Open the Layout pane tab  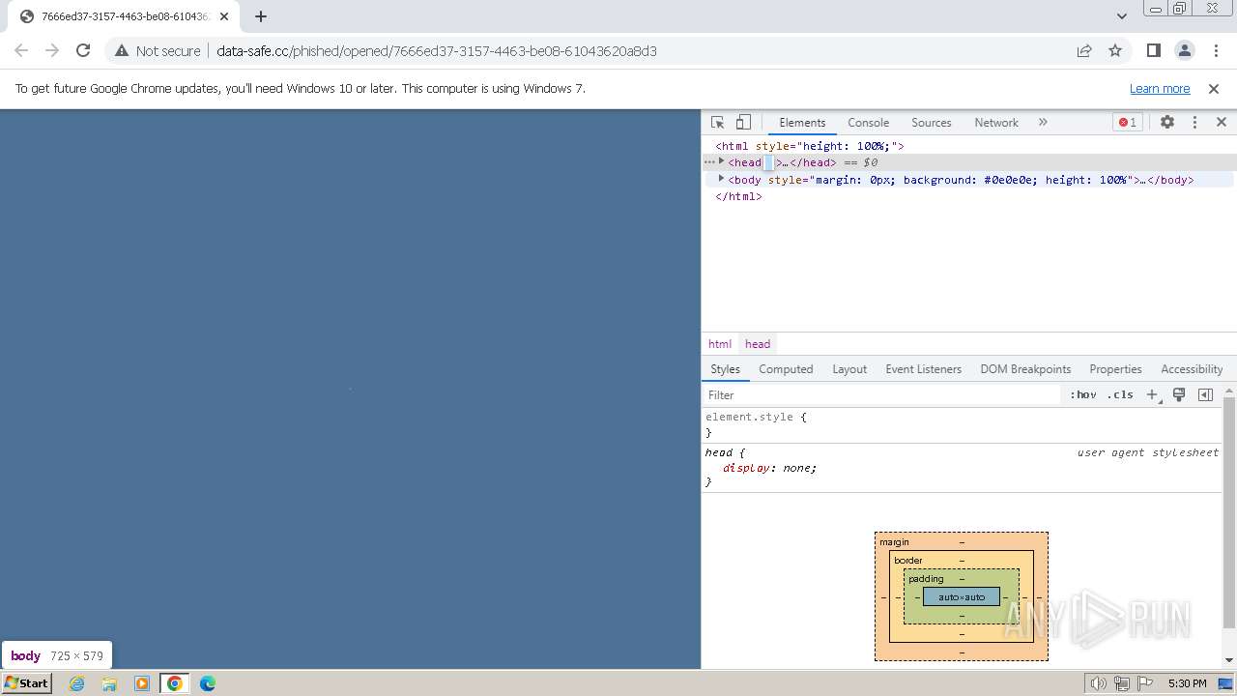click(849, 369)
